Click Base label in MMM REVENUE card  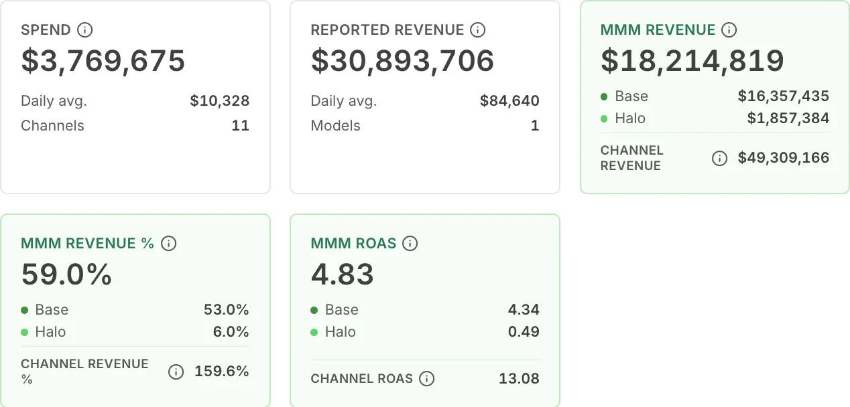[631, 96]
